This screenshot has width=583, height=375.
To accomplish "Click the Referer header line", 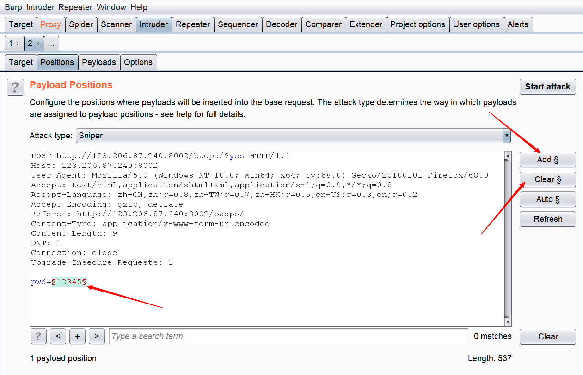I will click(137, 214).
